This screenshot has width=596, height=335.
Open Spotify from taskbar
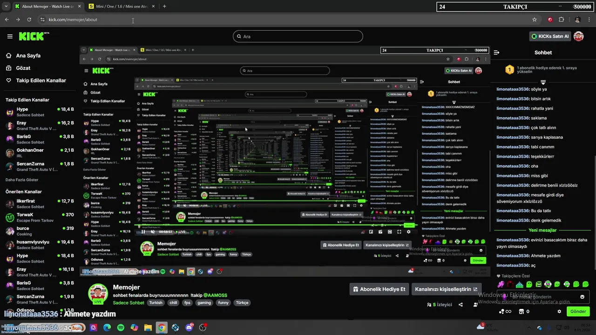[x=121, y=328]
